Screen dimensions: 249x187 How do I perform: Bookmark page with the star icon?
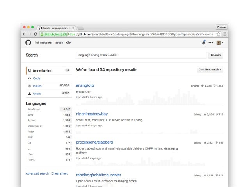(x=218, y=34)
